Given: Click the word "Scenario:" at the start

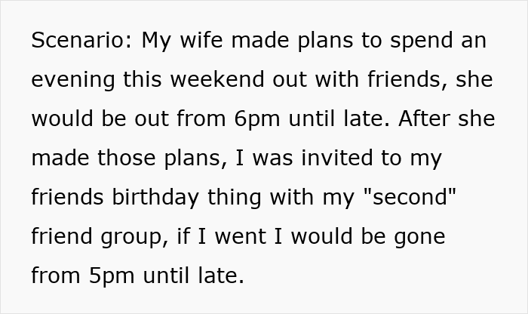Looking at the screenshot, I should [81, 40].
